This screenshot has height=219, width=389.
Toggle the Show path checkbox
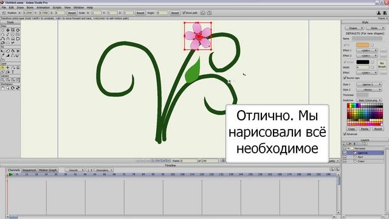click(184, 13)
